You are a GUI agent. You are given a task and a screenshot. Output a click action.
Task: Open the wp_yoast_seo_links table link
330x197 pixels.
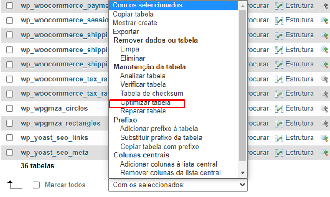[54, 138]
